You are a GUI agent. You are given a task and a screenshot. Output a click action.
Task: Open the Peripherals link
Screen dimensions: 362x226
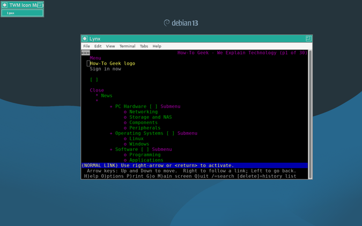[x=145, y=128]
